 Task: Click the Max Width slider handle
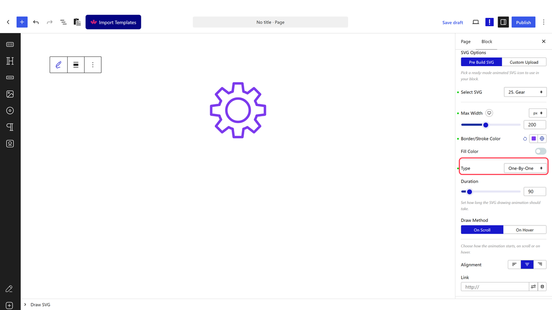coord(485,125)
